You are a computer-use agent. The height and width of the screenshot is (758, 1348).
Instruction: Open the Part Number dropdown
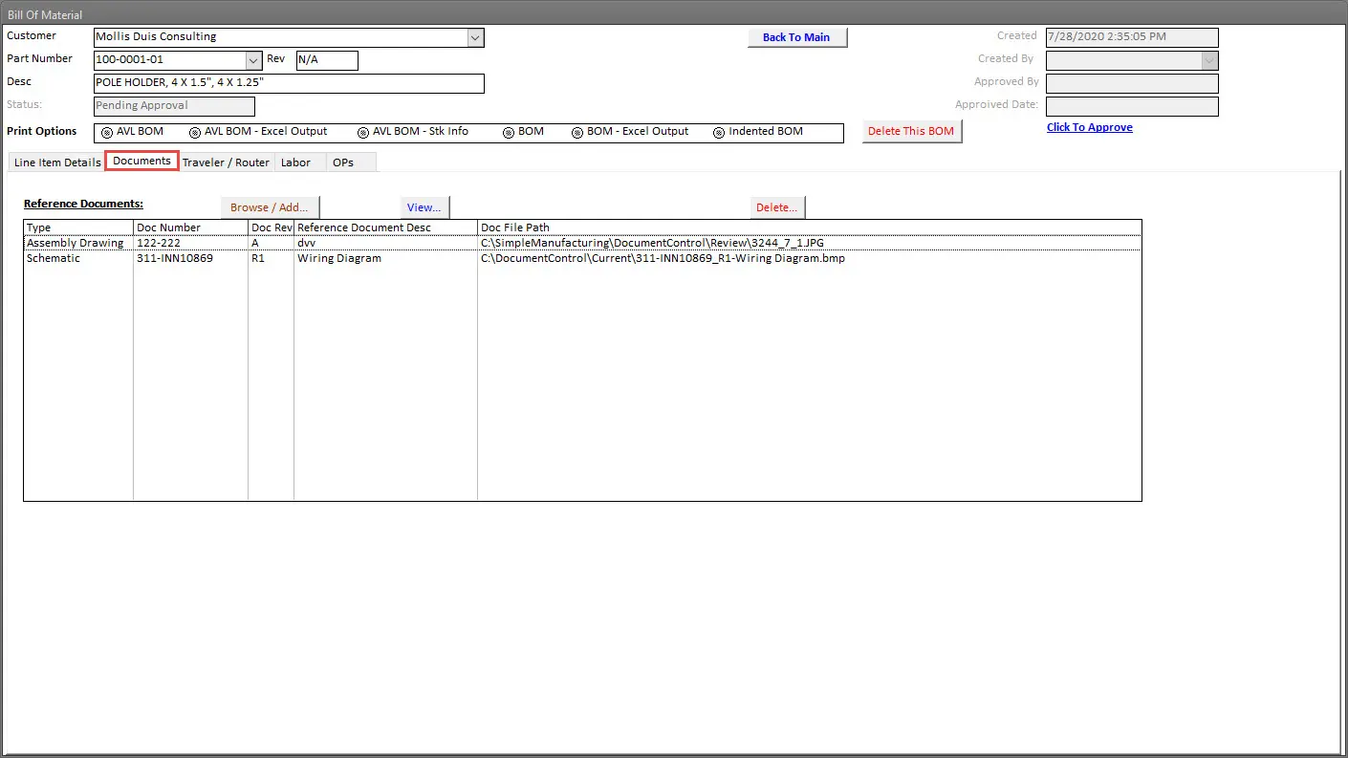click(253, 60)
